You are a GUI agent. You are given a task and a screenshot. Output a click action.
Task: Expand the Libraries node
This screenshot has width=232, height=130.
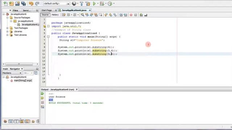point(7,31)
